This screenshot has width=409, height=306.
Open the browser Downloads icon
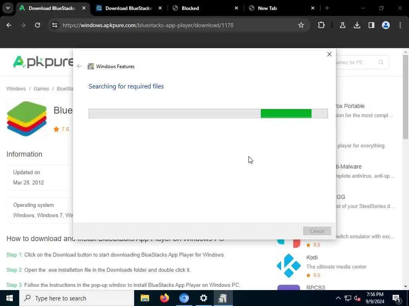[x=357, y=25]
